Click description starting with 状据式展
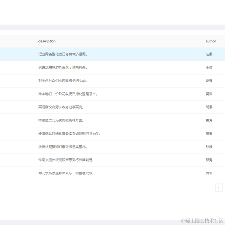 tap(63, 67)
